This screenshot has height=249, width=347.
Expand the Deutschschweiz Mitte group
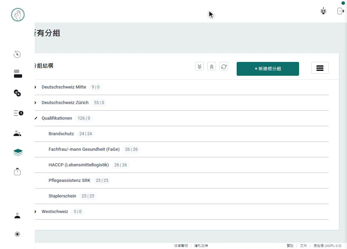click(x=35, y=87)
